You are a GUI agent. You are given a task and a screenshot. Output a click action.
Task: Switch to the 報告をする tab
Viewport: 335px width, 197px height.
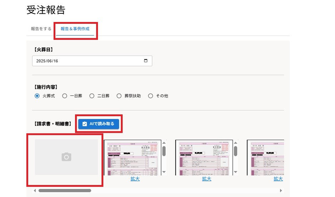41,29
